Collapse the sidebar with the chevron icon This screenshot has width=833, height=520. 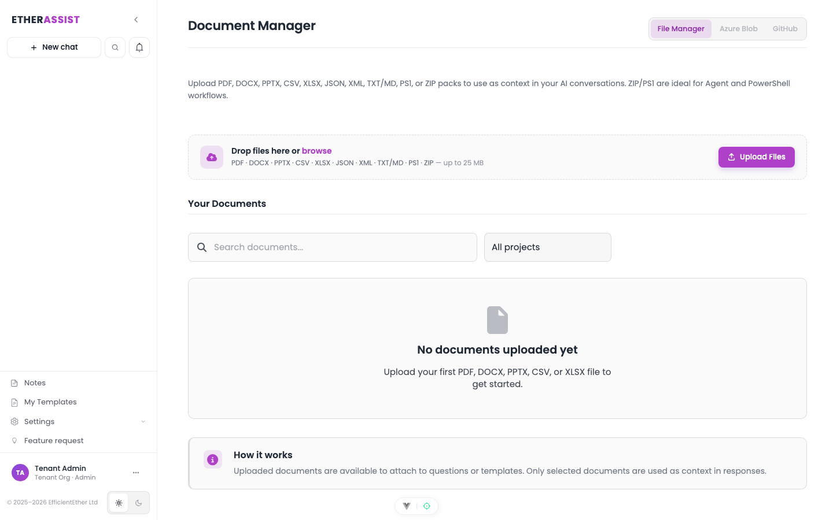coord(136,20)
